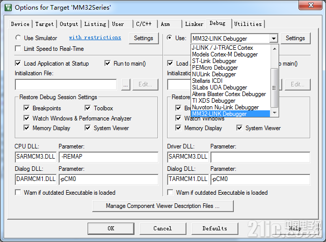Select the Use Simulator radio button

[x=18, y=38]
